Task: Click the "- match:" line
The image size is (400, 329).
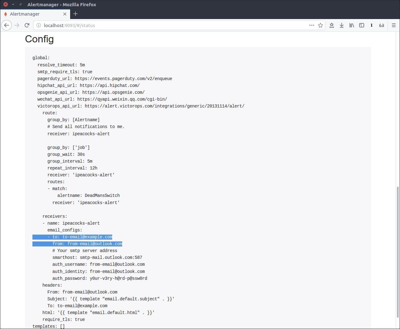Action: click(x=57, y=188)
